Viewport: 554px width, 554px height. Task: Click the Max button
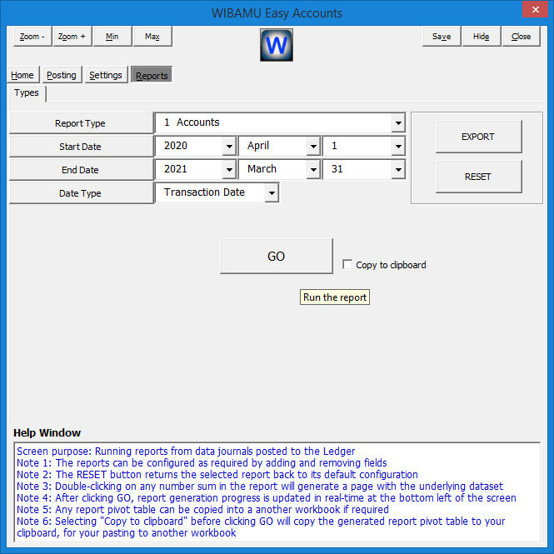coord(152,37)
